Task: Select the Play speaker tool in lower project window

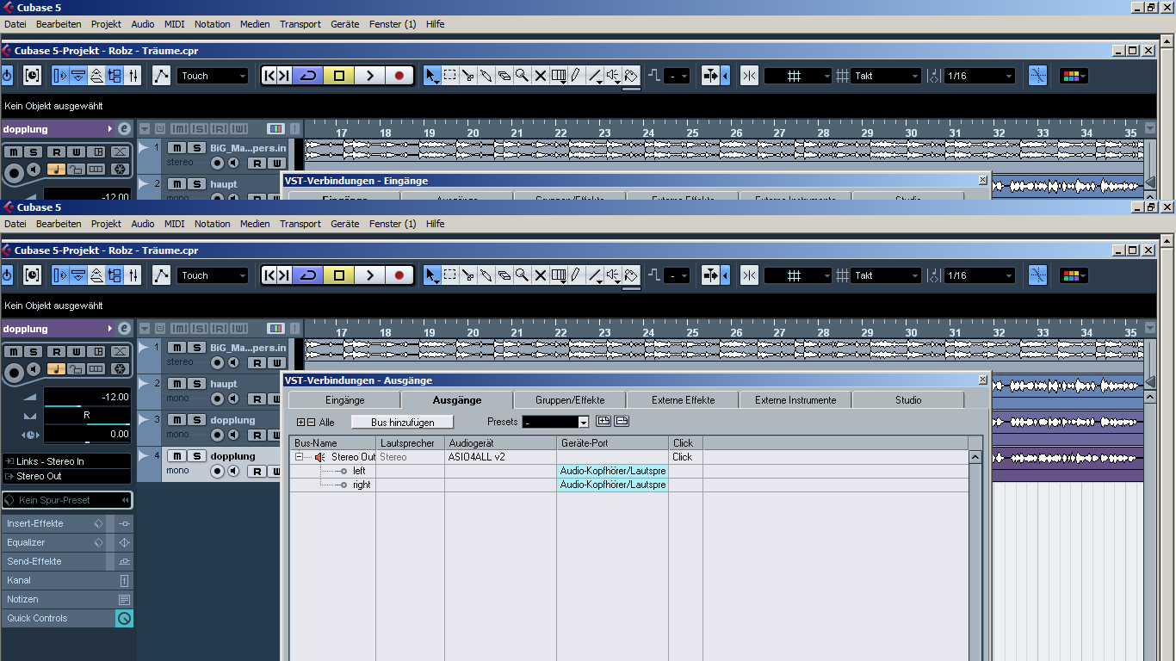Action: 613,275
